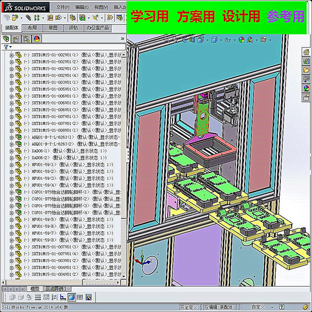This screenshot has width=312, height=312.
Task: Click the Assembly Features icon
Action: (82, 18)
